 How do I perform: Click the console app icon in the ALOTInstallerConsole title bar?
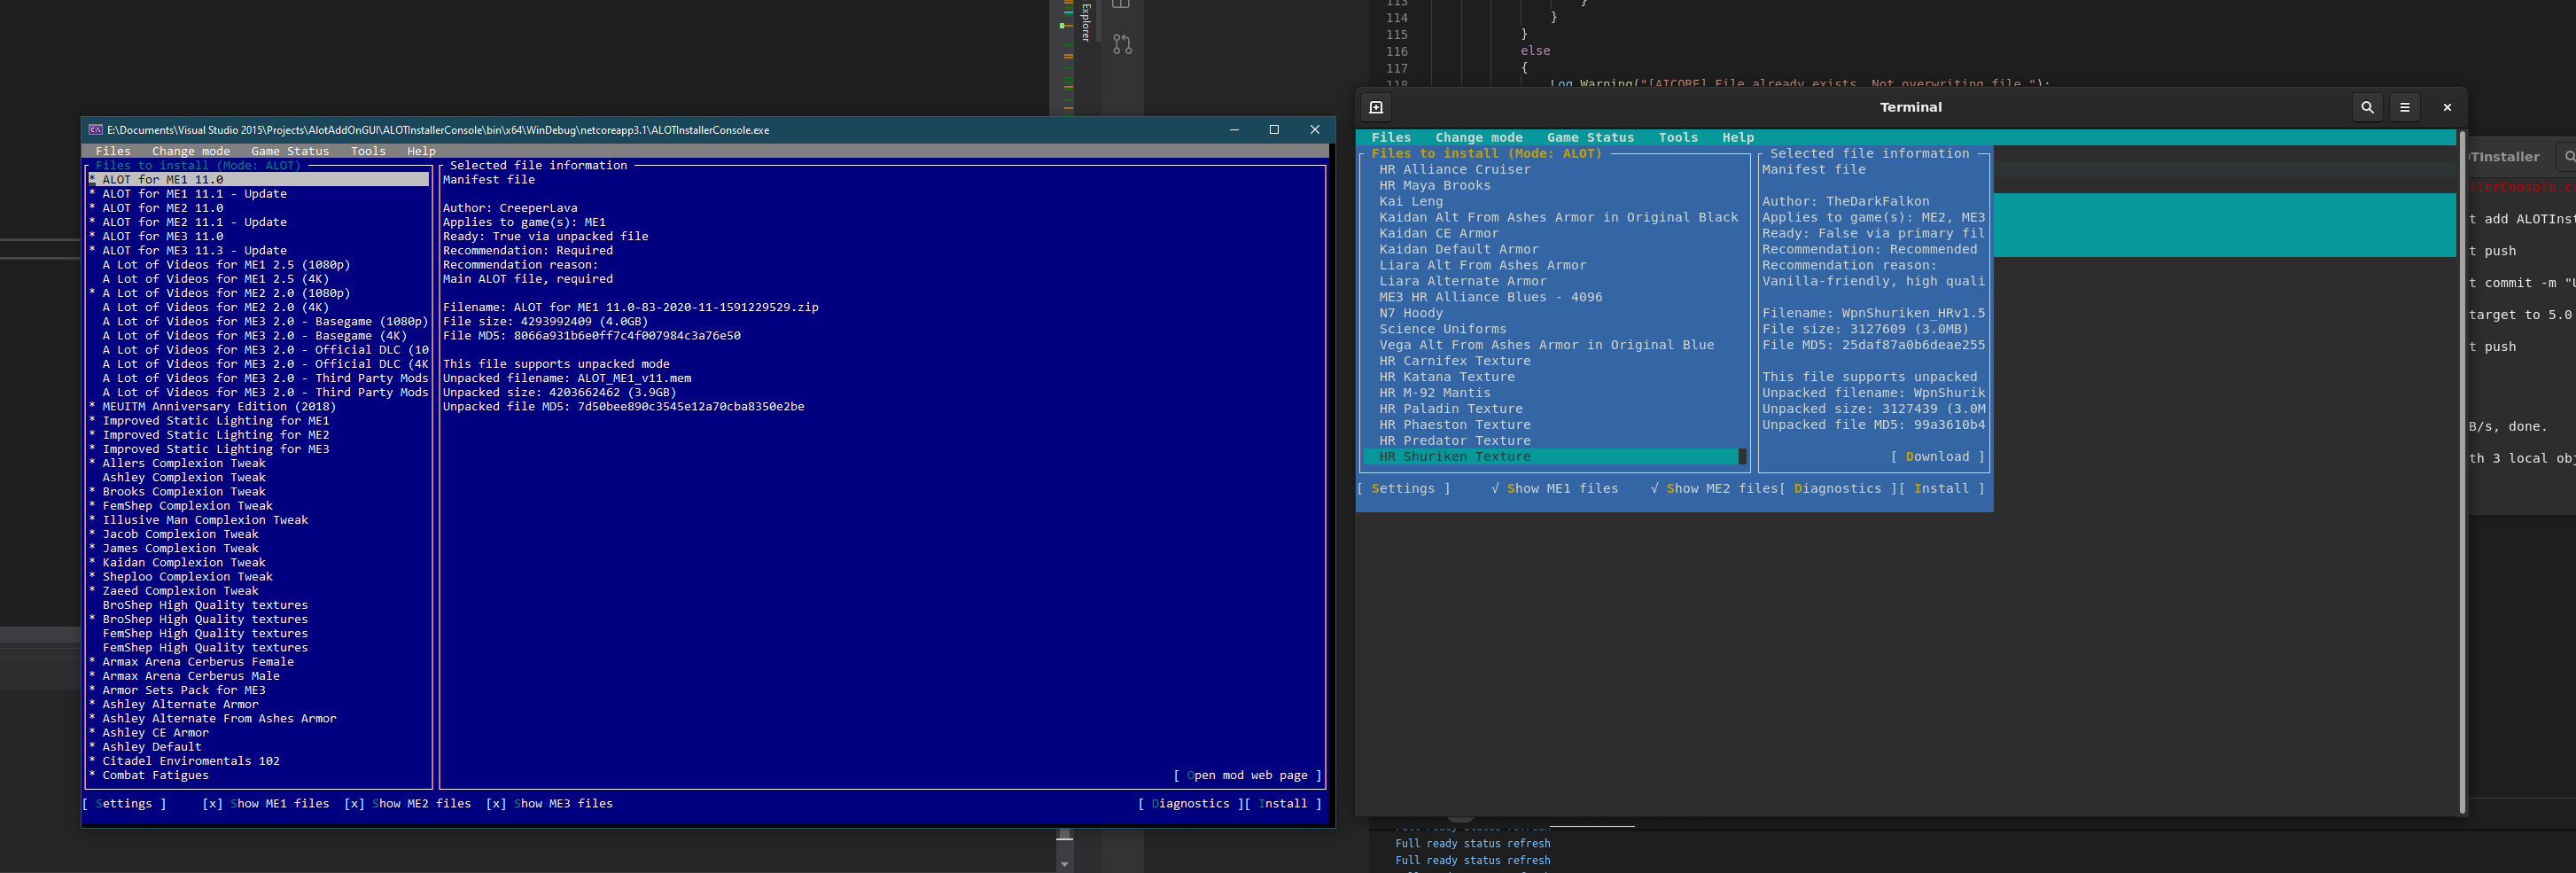coord(95,129)
